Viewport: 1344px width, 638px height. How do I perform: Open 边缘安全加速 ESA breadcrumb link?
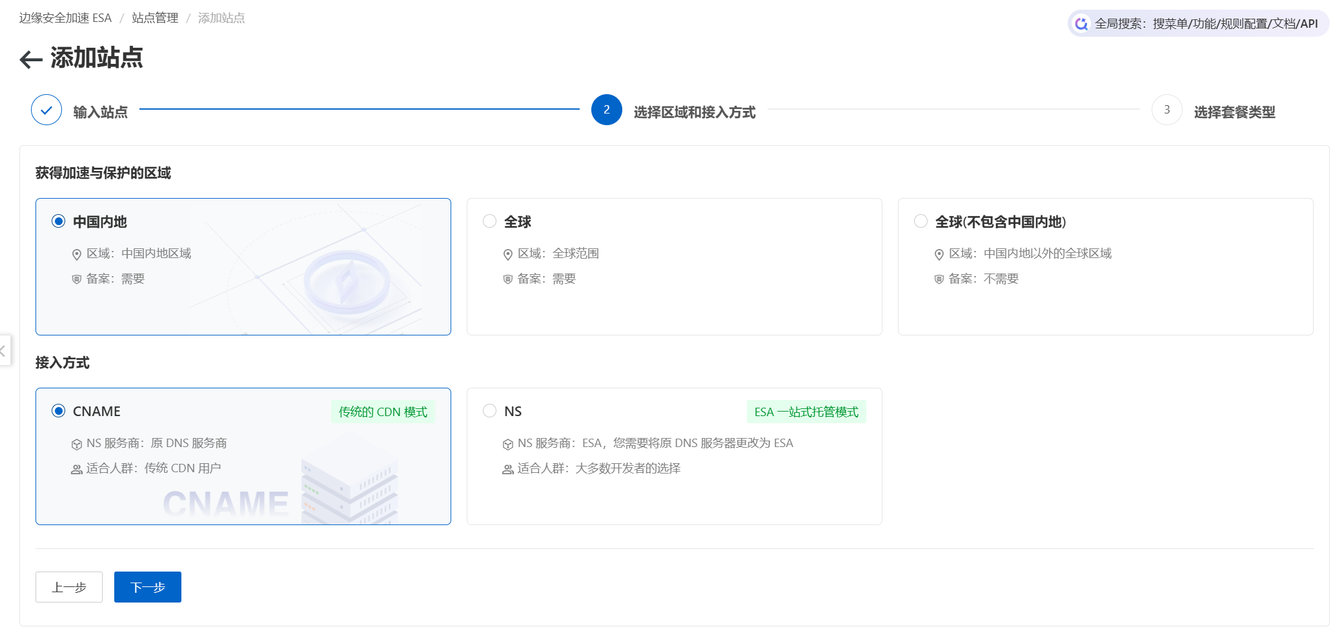point(65,18)
